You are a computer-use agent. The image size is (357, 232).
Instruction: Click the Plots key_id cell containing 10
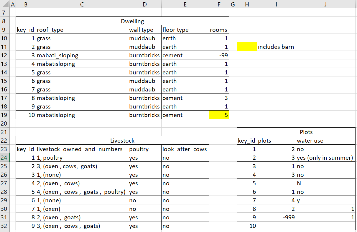[247, 226]
